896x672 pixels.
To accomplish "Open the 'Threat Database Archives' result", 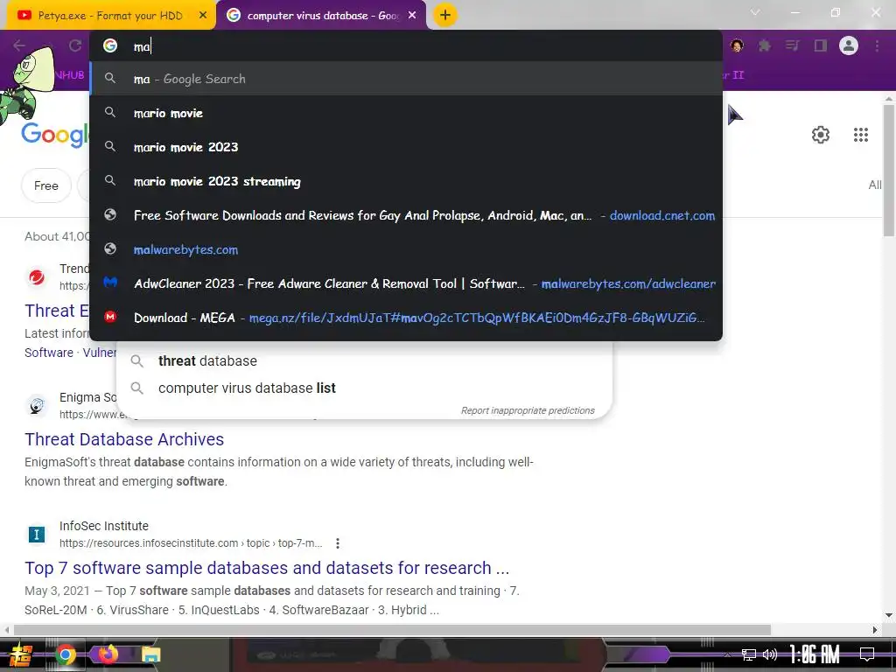I will click(124, 439).
